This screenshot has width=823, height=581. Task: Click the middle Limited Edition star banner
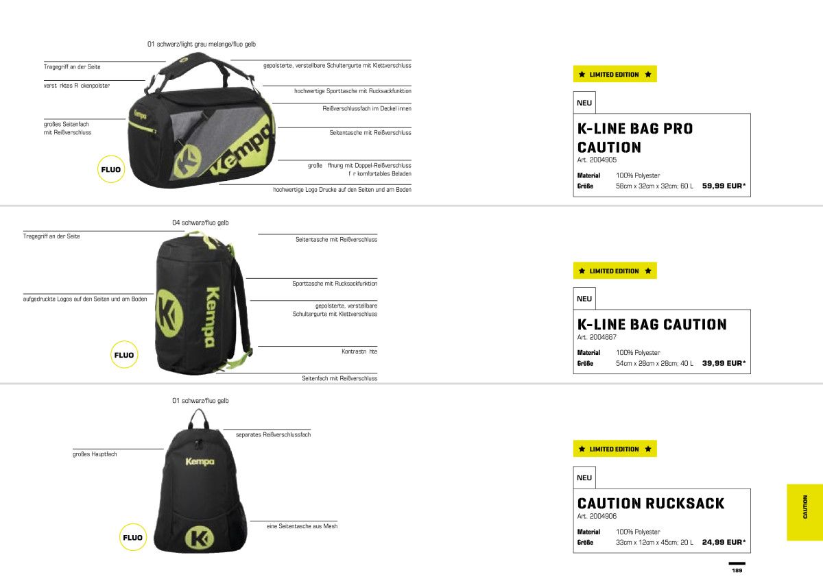click(x=615, y=271)
